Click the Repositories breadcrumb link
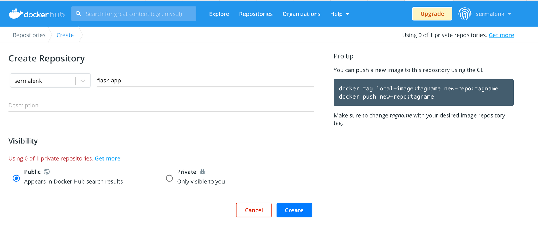 pyautogui.click(x=29, y=35)
